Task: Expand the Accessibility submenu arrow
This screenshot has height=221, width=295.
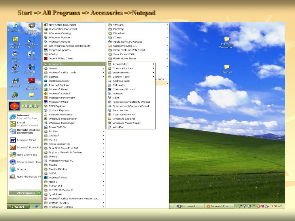Action: 154,64
